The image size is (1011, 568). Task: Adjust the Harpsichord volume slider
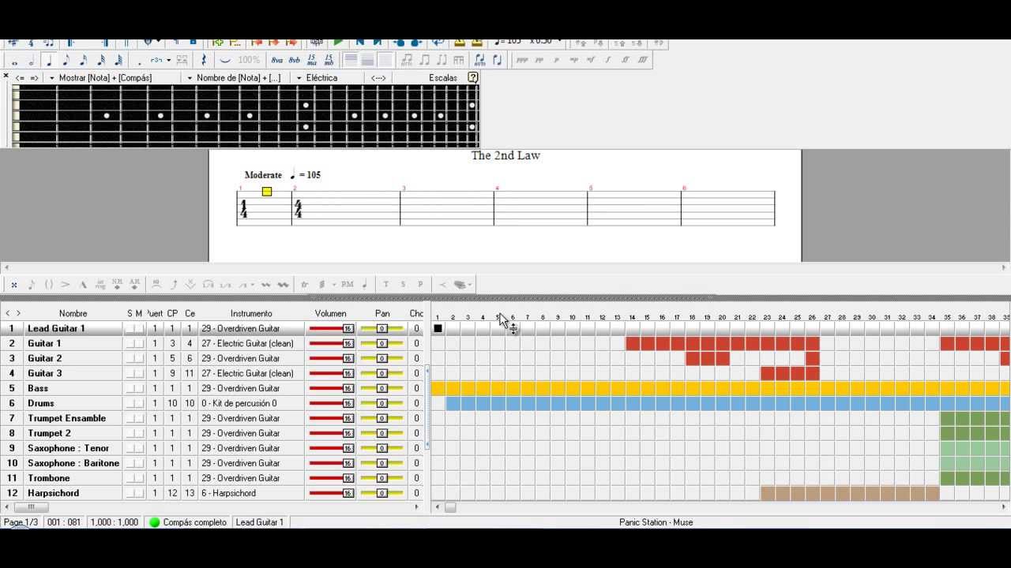click(332, 493)
